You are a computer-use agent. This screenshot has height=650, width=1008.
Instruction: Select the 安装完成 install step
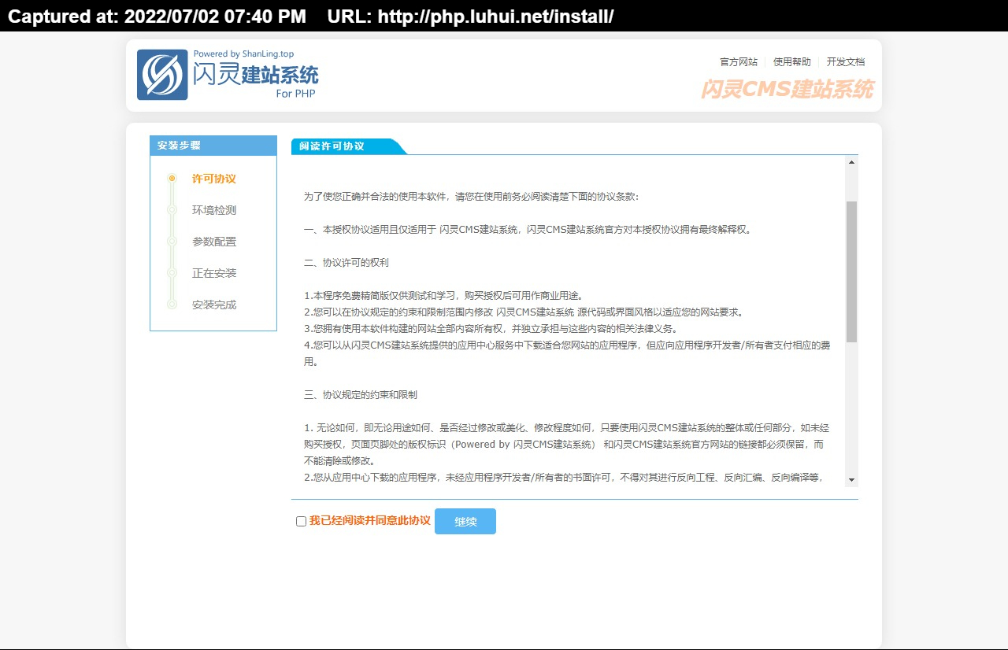(x=214, y=305)
